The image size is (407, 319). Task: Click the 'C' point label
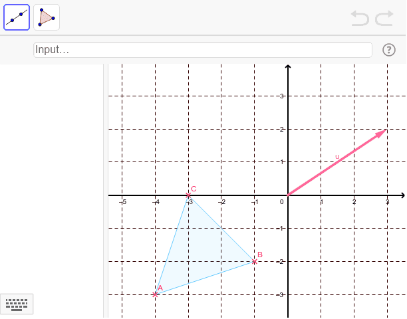click(x=194, y=189)
